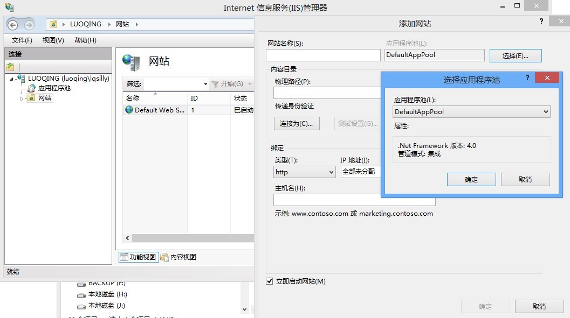Screen dimensions: 570x318
Task: Select the 网站 tree node
Action: pos(45,98)
